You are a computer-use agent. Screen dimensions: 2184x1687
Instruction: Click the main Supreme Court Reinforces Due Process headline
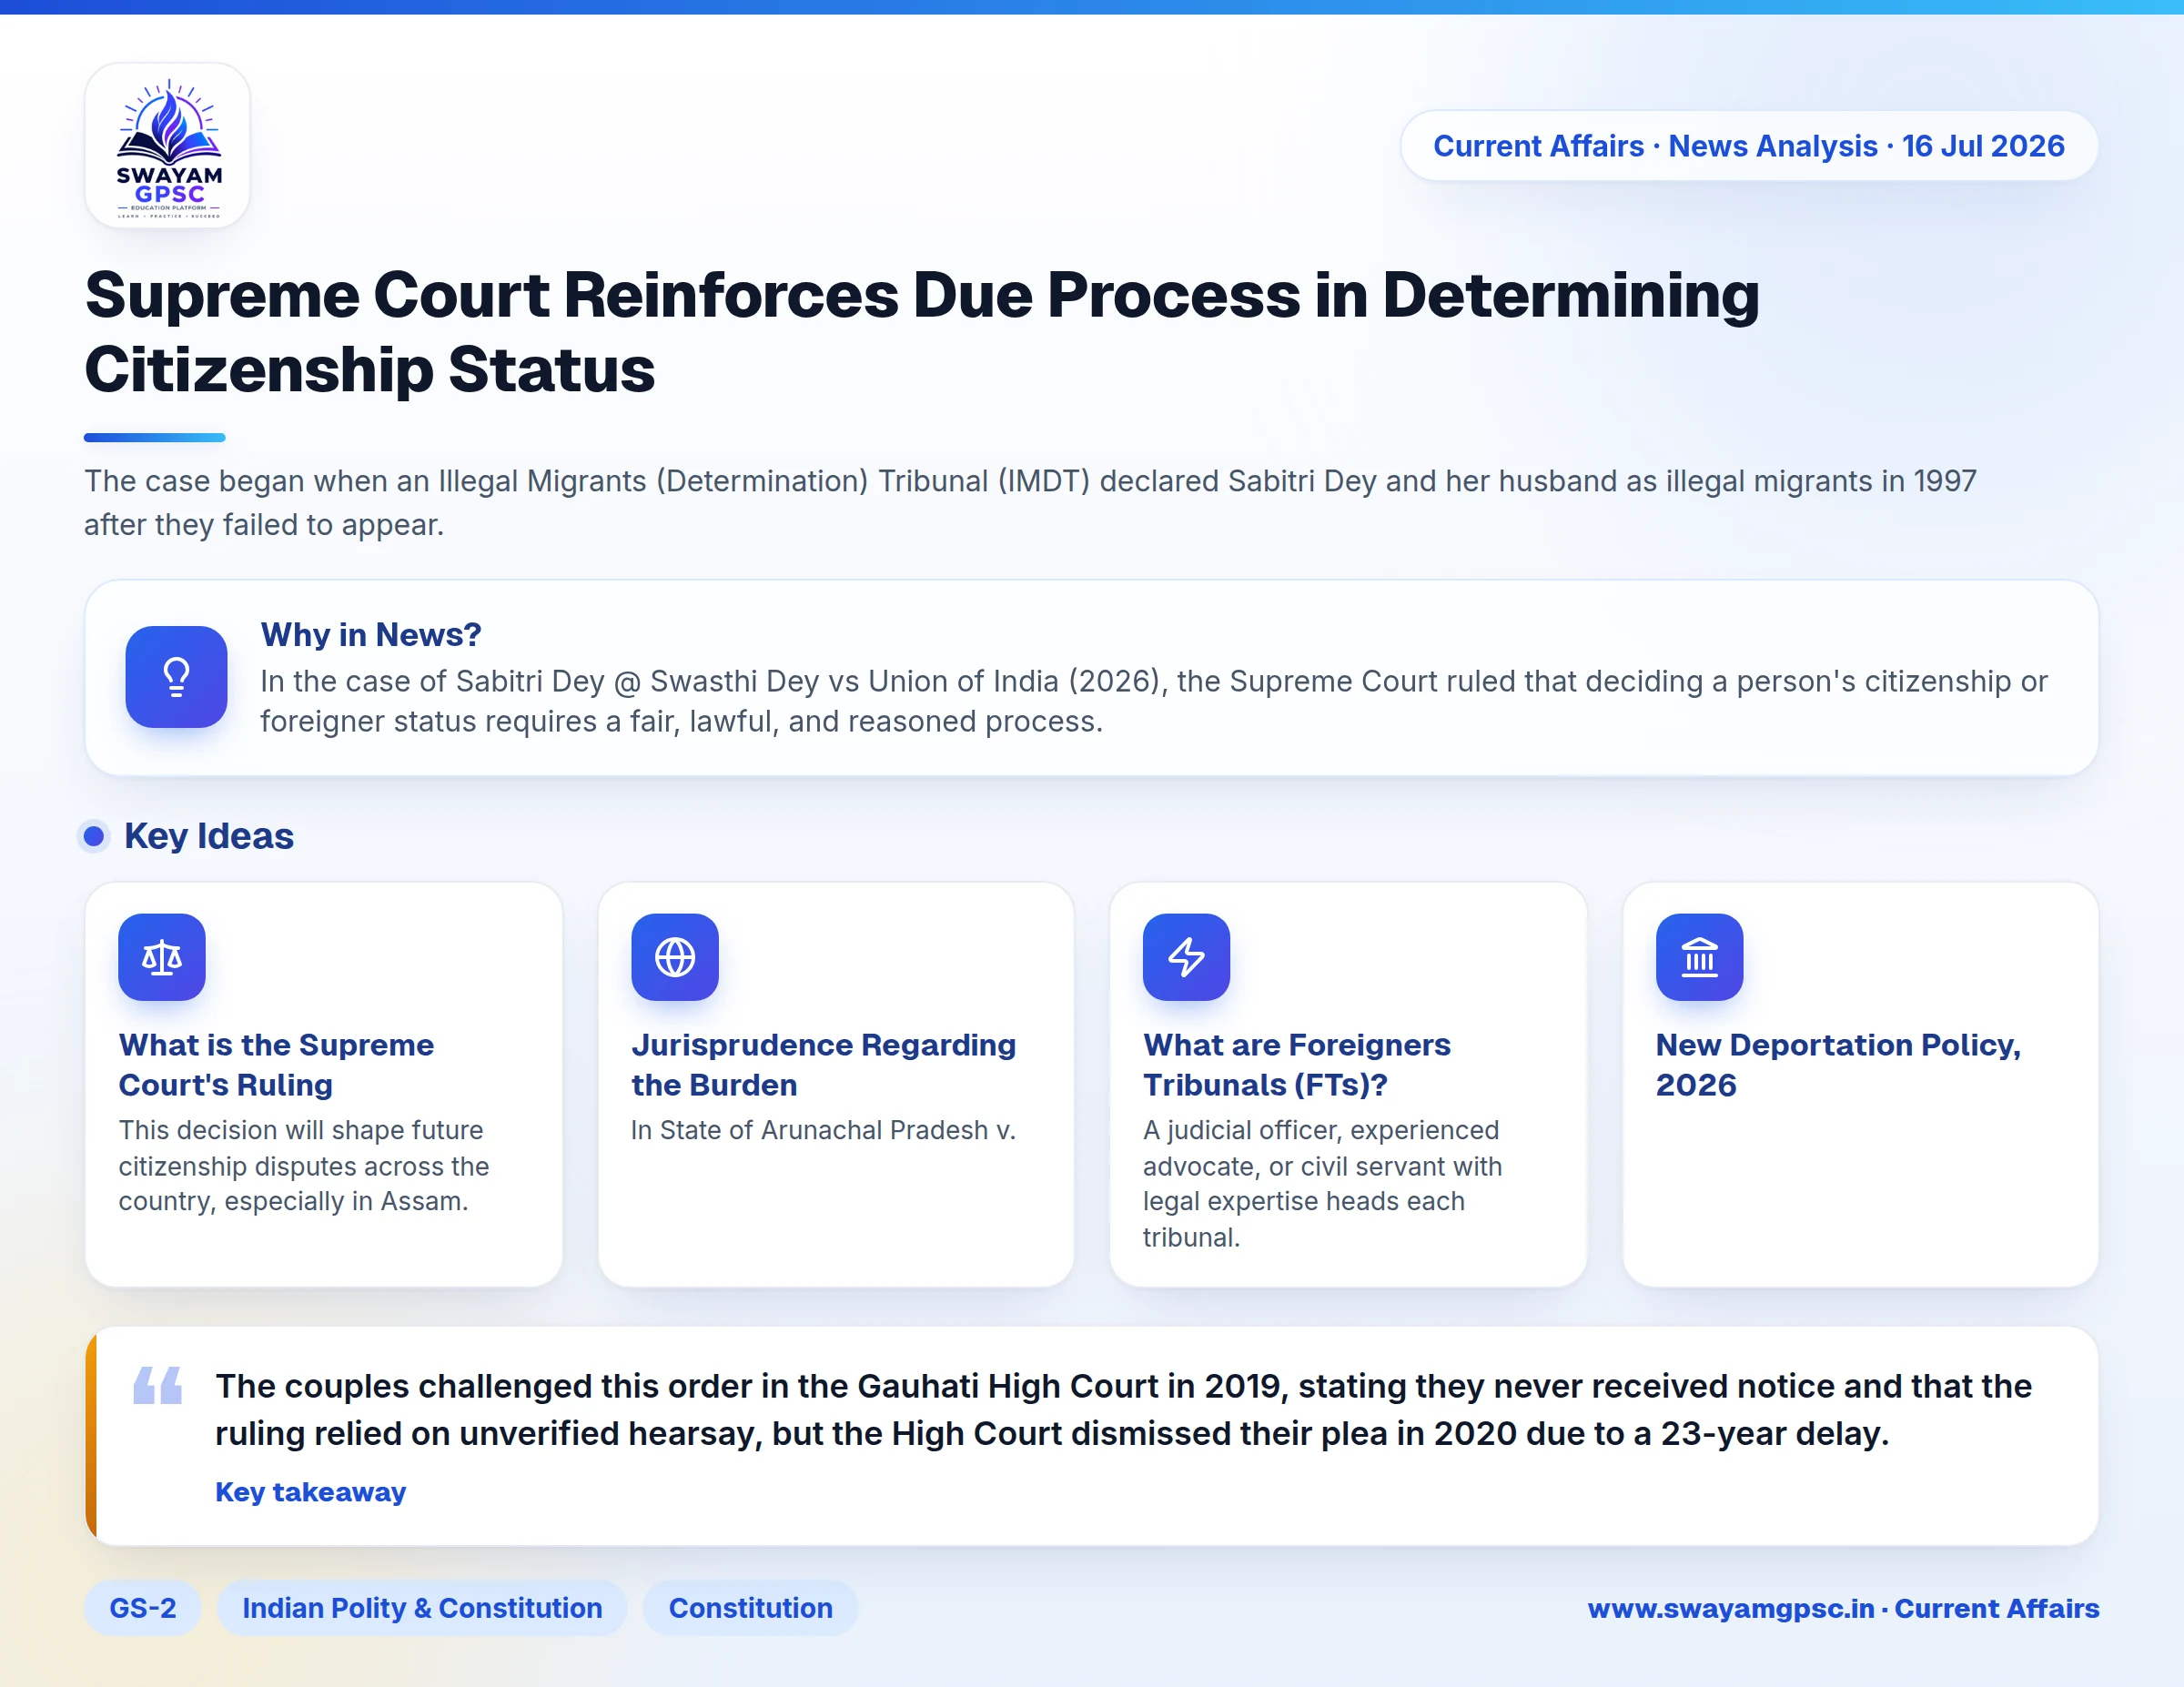pos(922,332)
